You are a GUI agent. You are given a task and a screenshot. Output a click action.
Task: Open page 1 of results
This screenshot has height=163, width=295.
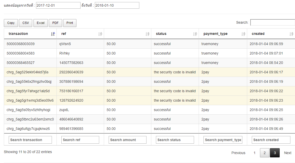pyautogui.click(x=254, y=153)
